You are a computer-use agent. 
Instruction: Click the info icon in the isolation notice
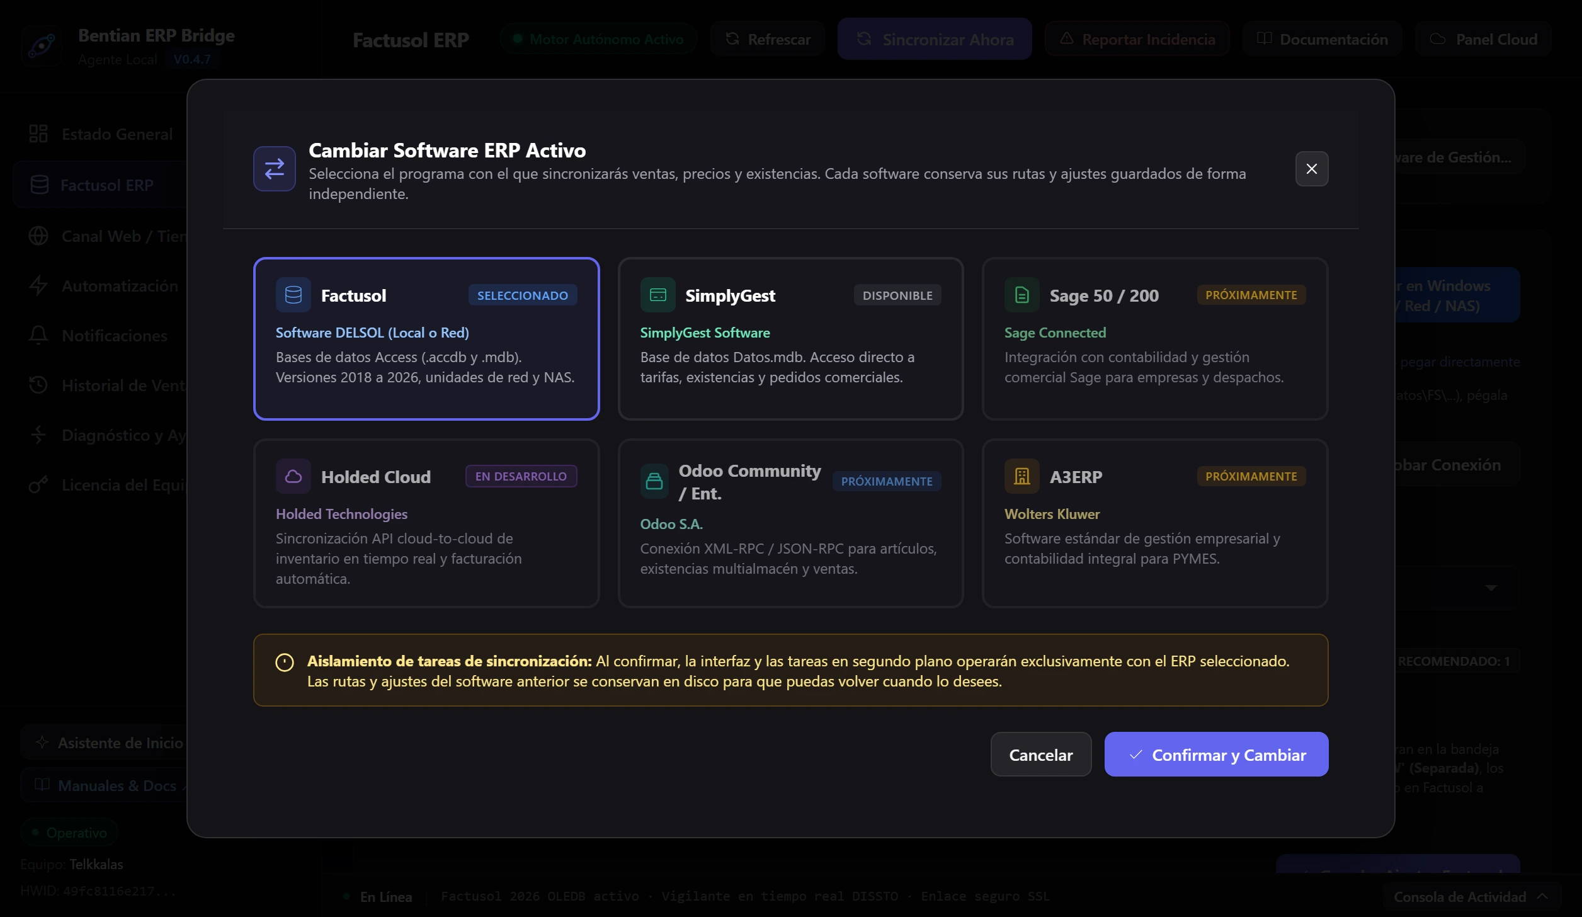(285, 663)
